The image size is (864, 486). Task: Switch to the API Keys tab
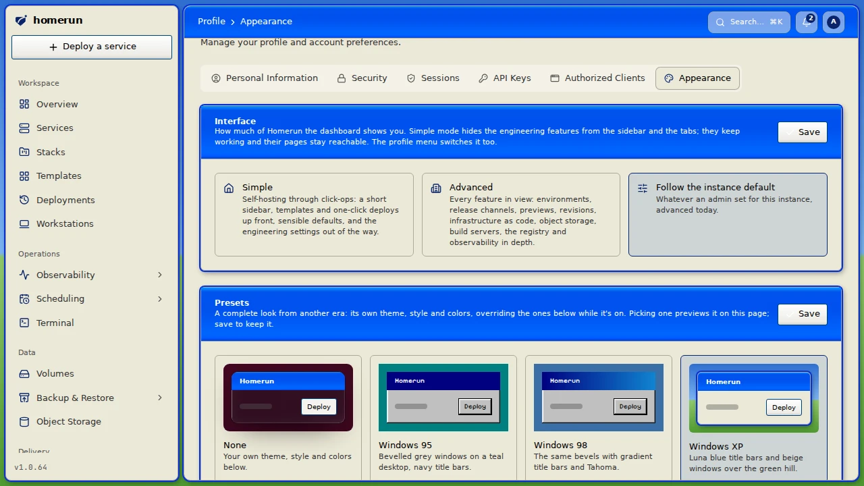pyautogui.click(x=505, y=78)
